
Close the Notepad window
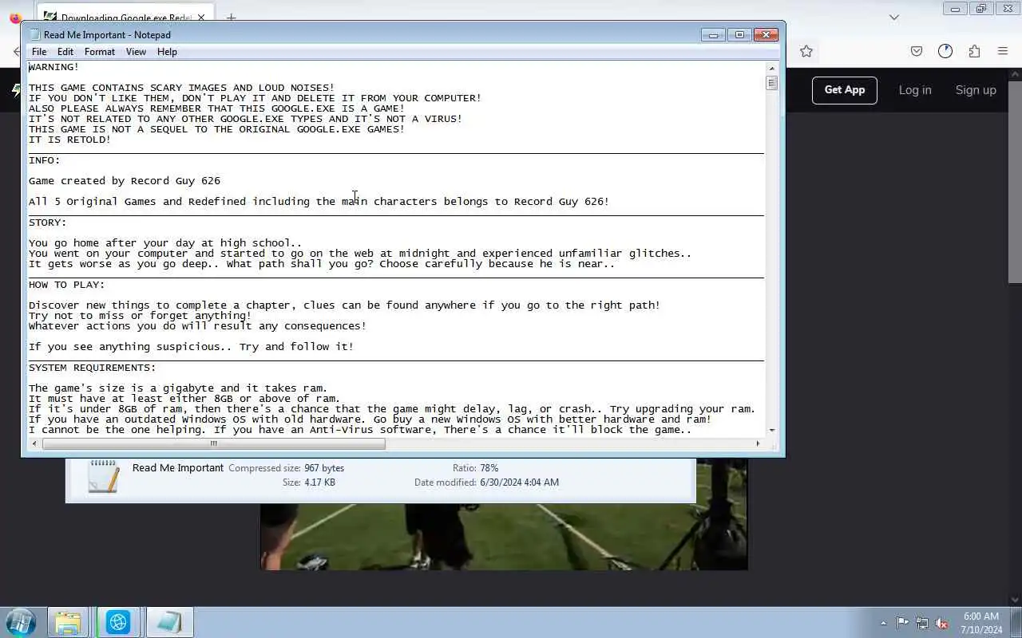[766, 34]
